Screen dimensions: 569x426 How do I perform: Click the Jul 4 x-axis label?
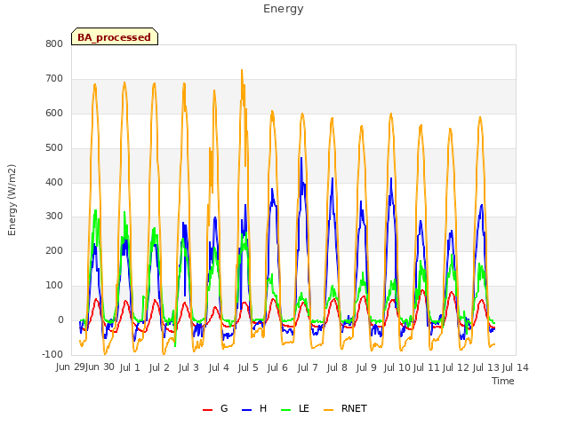tap(219, 367)
